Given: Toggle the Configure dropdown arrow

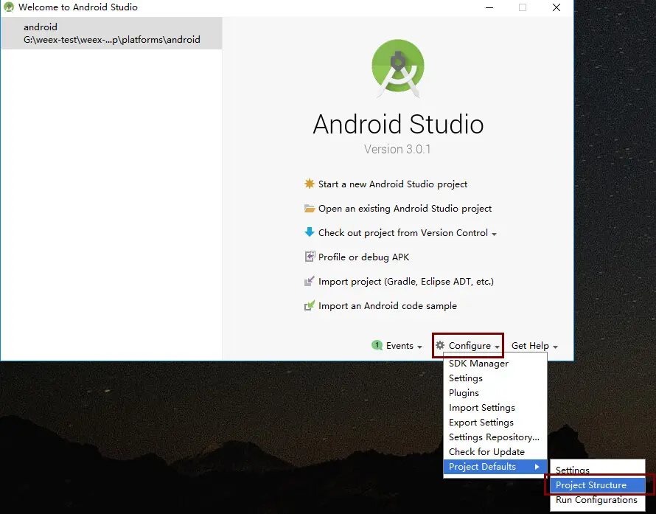Looking at the screenshot, I should point(497,347).
